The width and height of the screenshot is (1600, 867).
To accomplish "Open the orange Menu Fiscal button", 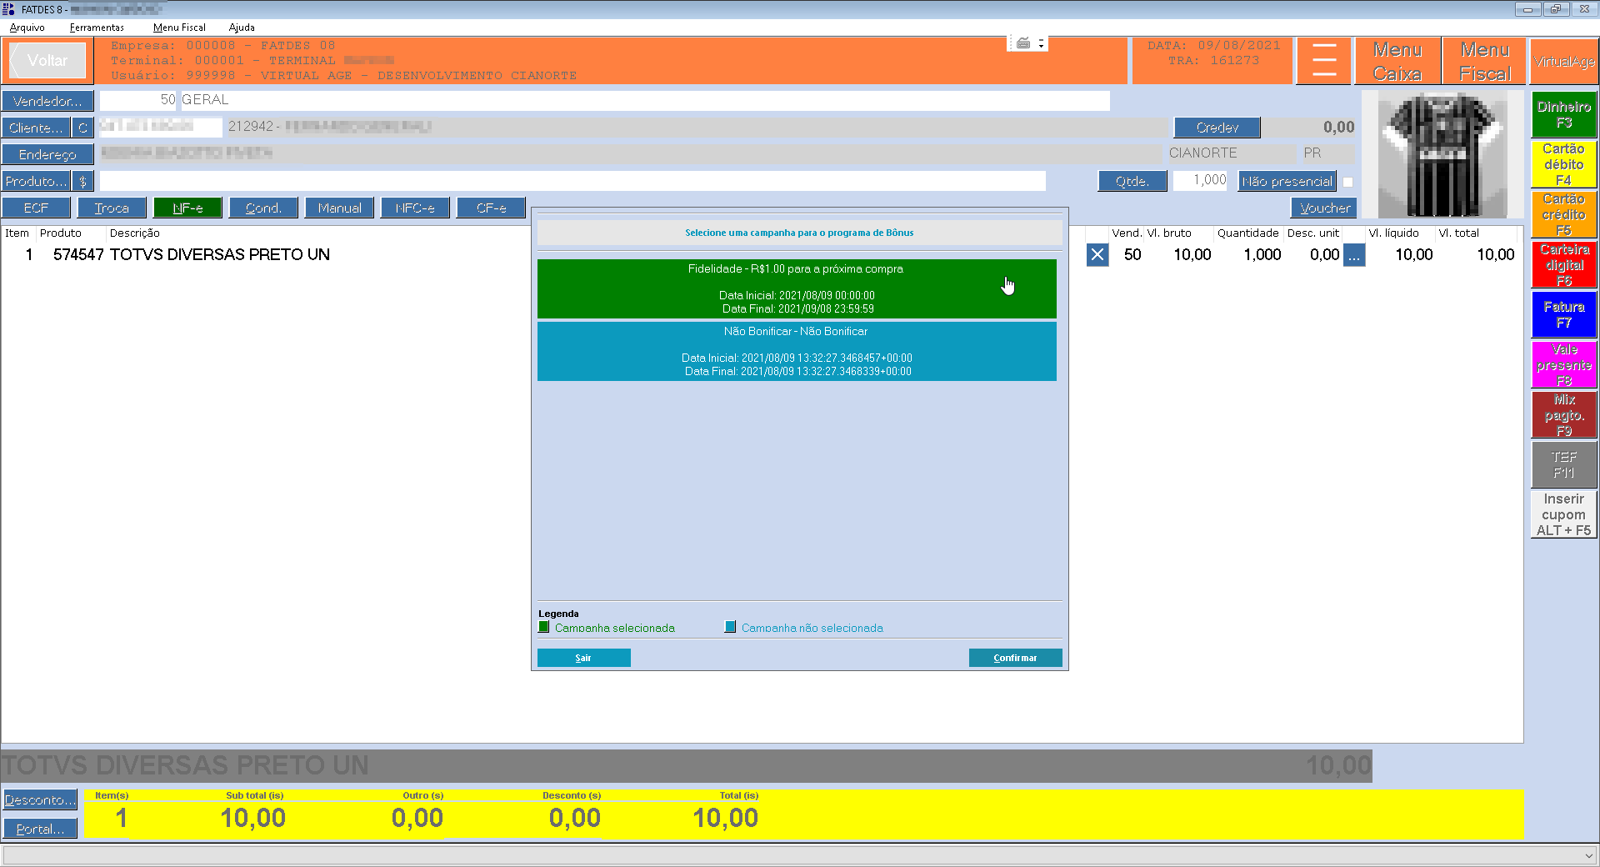I will (1485, 61).
